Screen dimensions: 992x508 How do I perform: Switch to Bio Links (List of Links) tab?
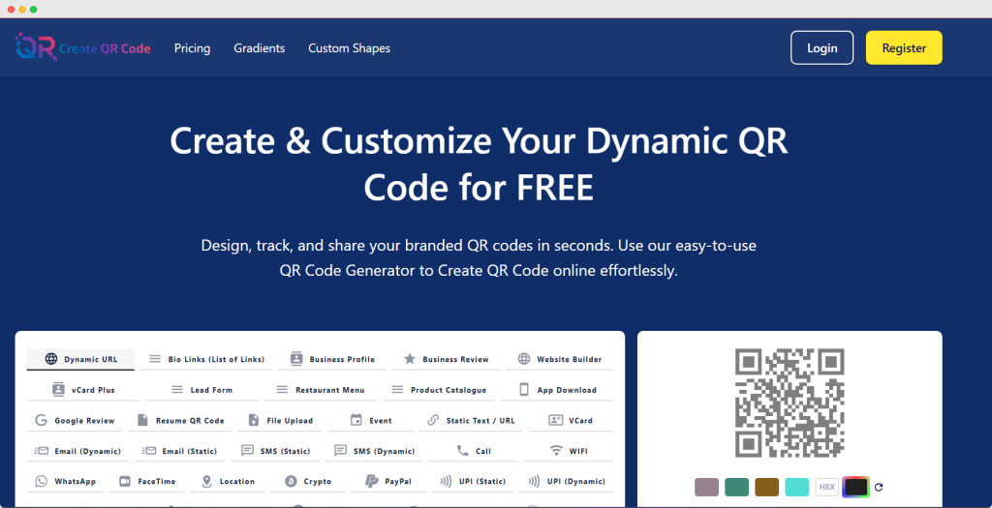click(206, 359)
